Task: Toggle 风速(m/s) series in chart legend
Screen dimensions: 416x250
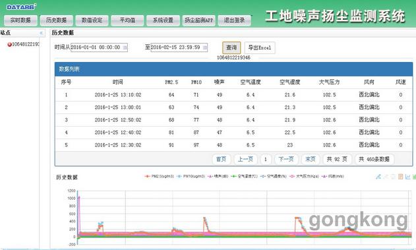Action: click(x=333, y=176)
